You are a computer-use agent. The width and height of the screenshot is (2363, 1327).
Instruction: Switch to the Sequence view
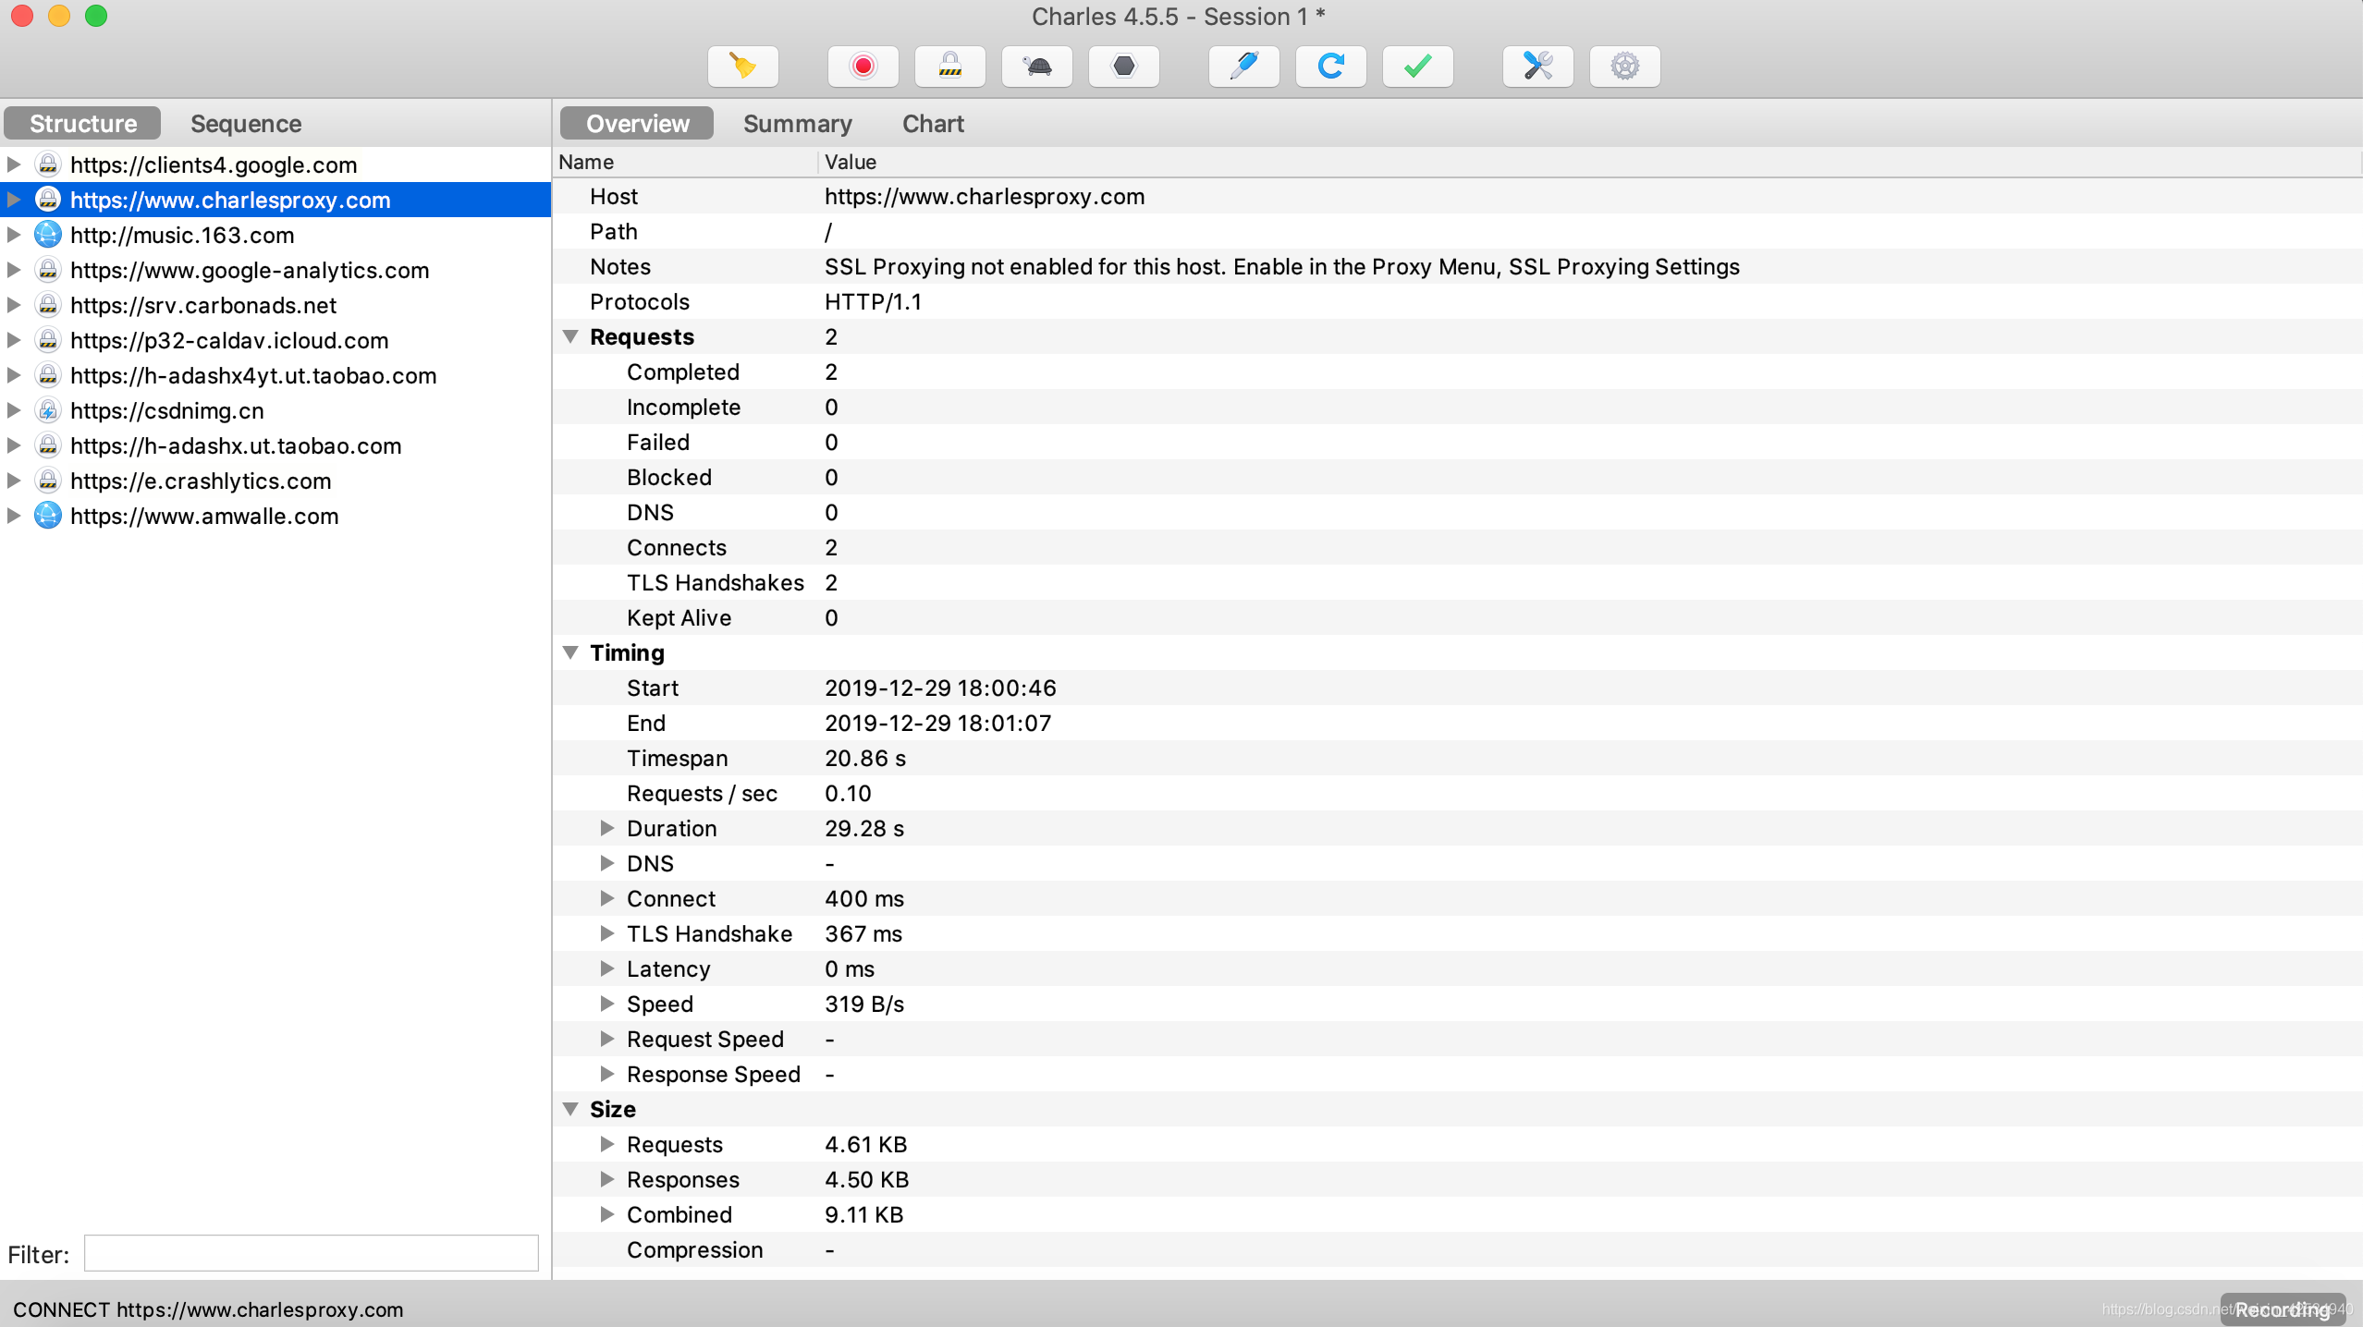click(246, 123)
